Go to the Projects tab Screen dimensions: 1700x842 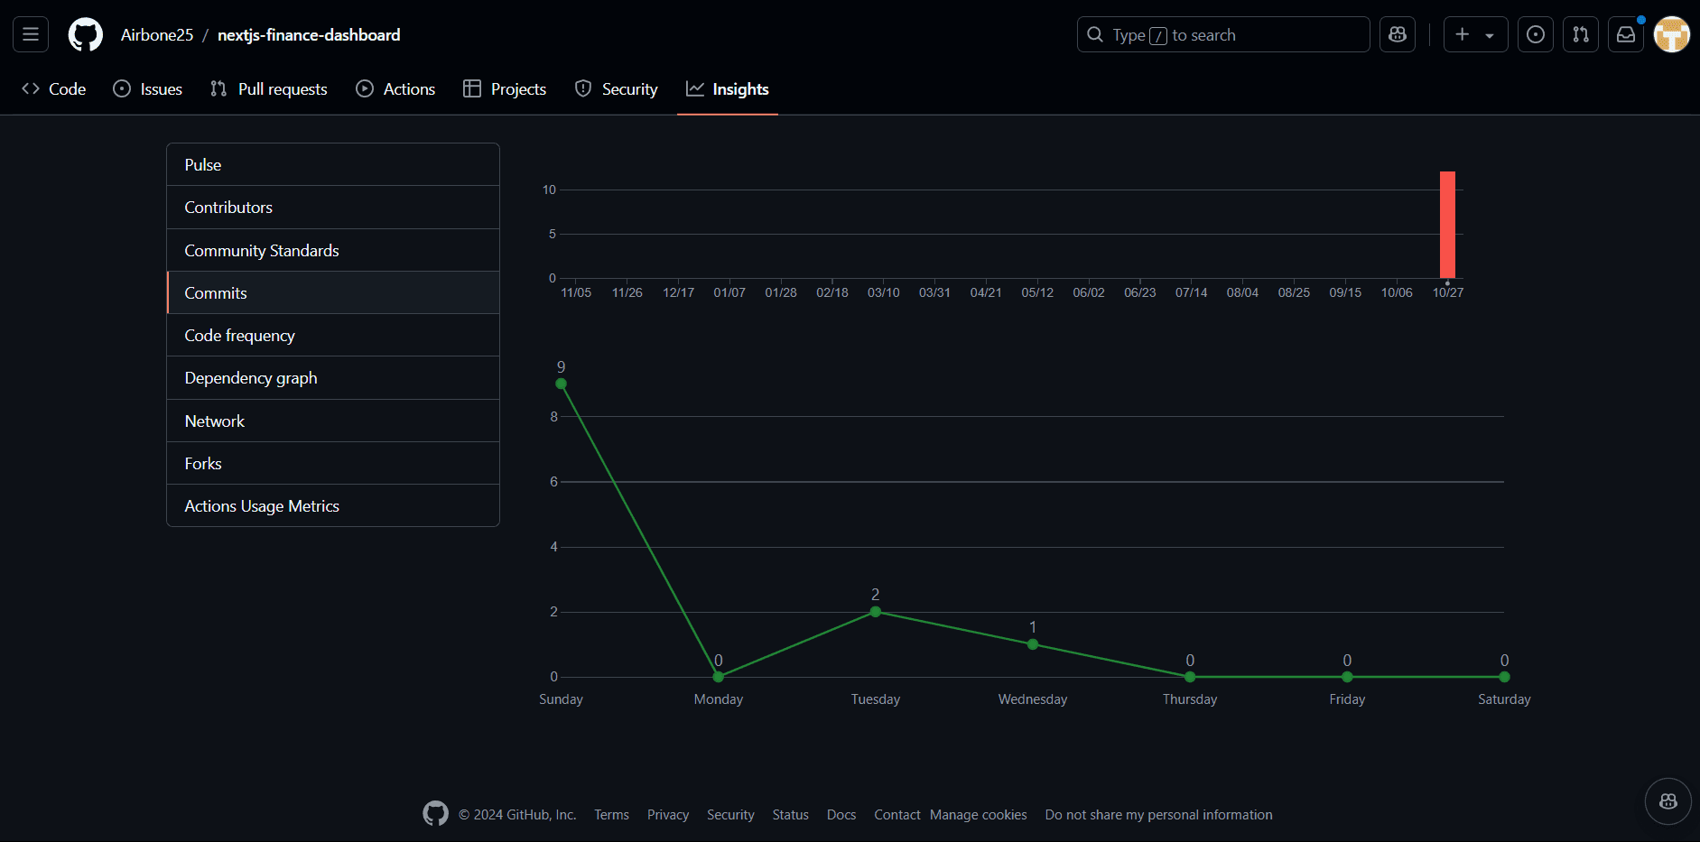505,89
